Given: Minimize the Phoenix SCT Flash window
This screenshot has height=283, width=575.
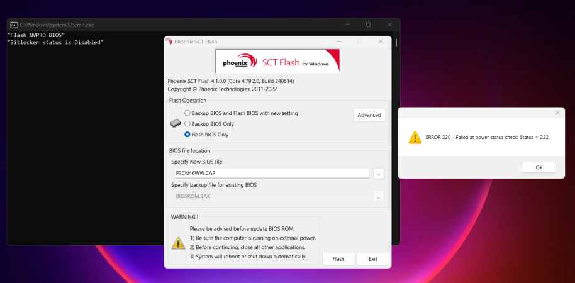Looking at the screenshot, I should point(338,42).
